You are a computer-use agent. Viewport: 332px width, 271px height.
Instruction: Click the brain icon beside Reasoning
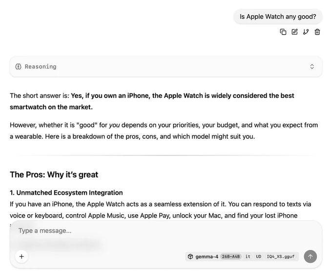click(x=19, y=67)
